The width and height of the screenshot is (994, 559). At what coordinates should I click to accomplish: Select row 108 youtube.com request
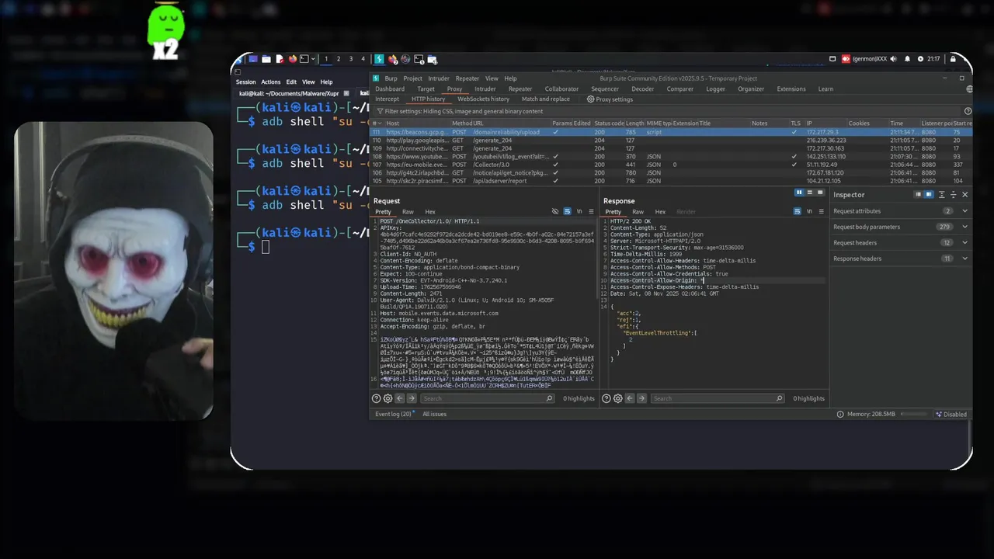click(671, 156)
